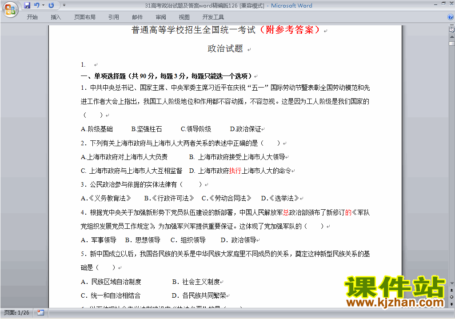Open the 开发工具 (Developer) tab

(213, 17)
